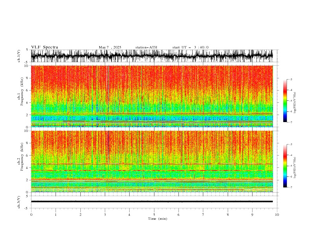Click the ch.1 color bar log(PSD) label
Screen dimensions: 312x241
click(x=295, y=103)
